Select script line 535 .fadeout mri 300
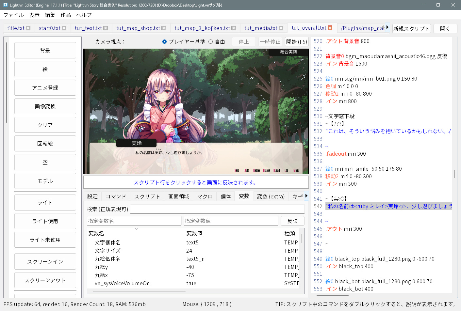The height and width of the screenshot is (311, 461). coord(346,154)
